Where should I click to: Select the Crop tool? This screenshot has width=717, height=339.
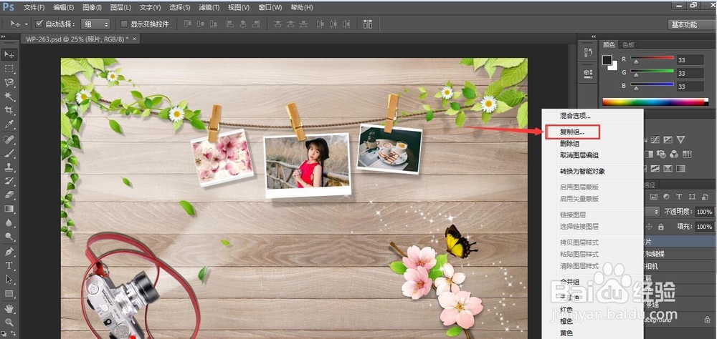pos(9,110)
